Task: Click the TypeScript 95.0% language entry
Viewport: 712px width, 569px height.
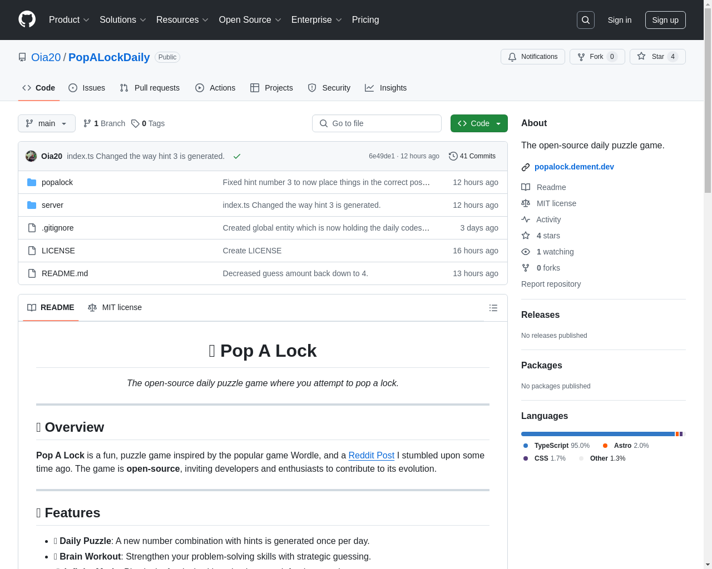Action: 556,446
